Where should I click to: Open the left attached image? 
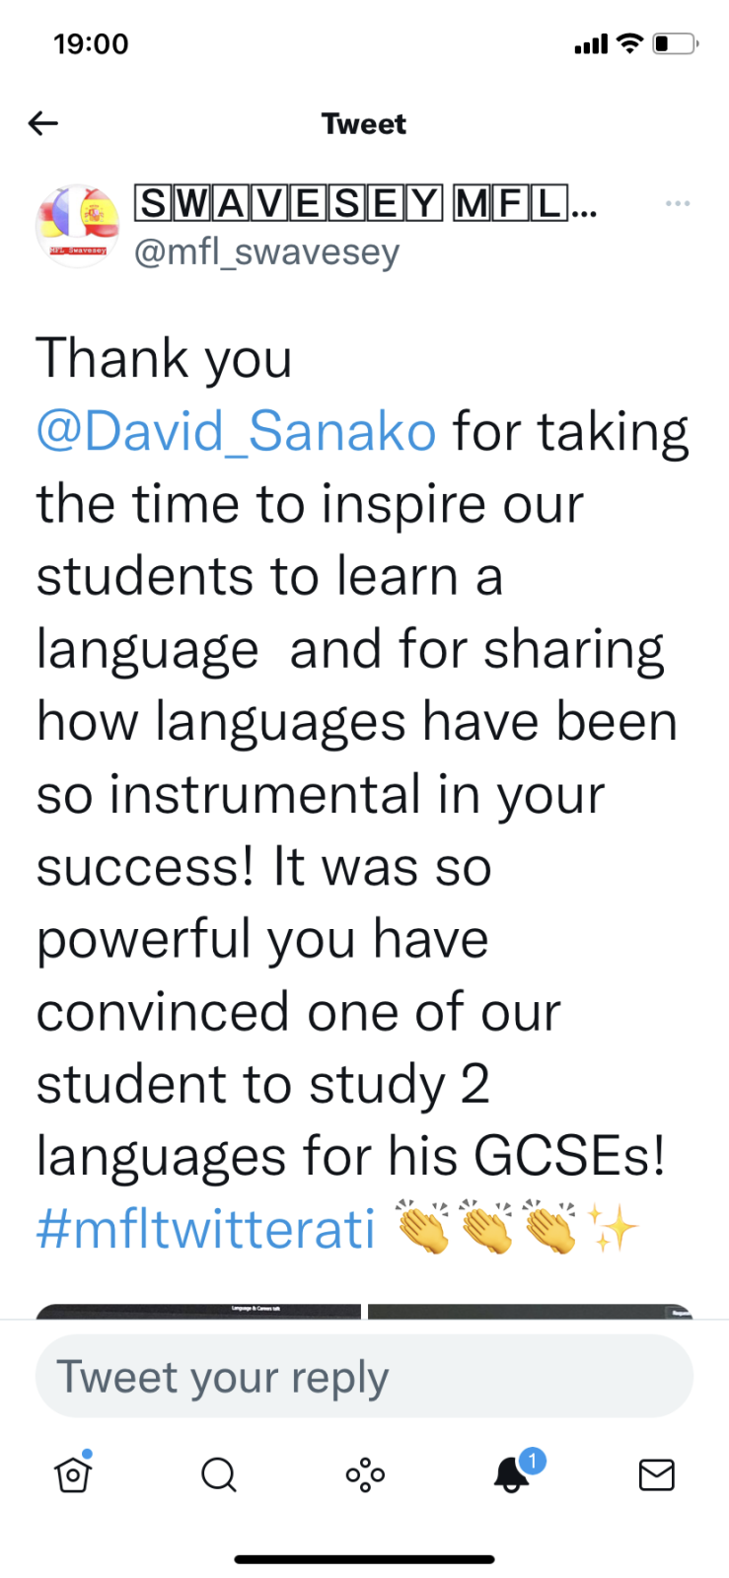(x=198, y=1312)
